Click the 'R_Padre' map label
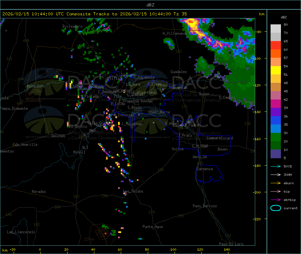The height and width of the screenshot is (254, 301). click(192, 125)
